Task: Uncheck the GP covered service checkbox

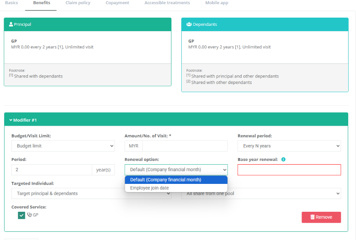Action: click(21, 215)
